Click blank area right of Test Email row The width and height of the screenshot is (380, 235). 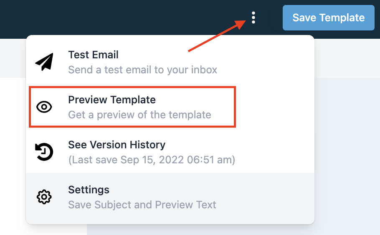tap(266, 63)
